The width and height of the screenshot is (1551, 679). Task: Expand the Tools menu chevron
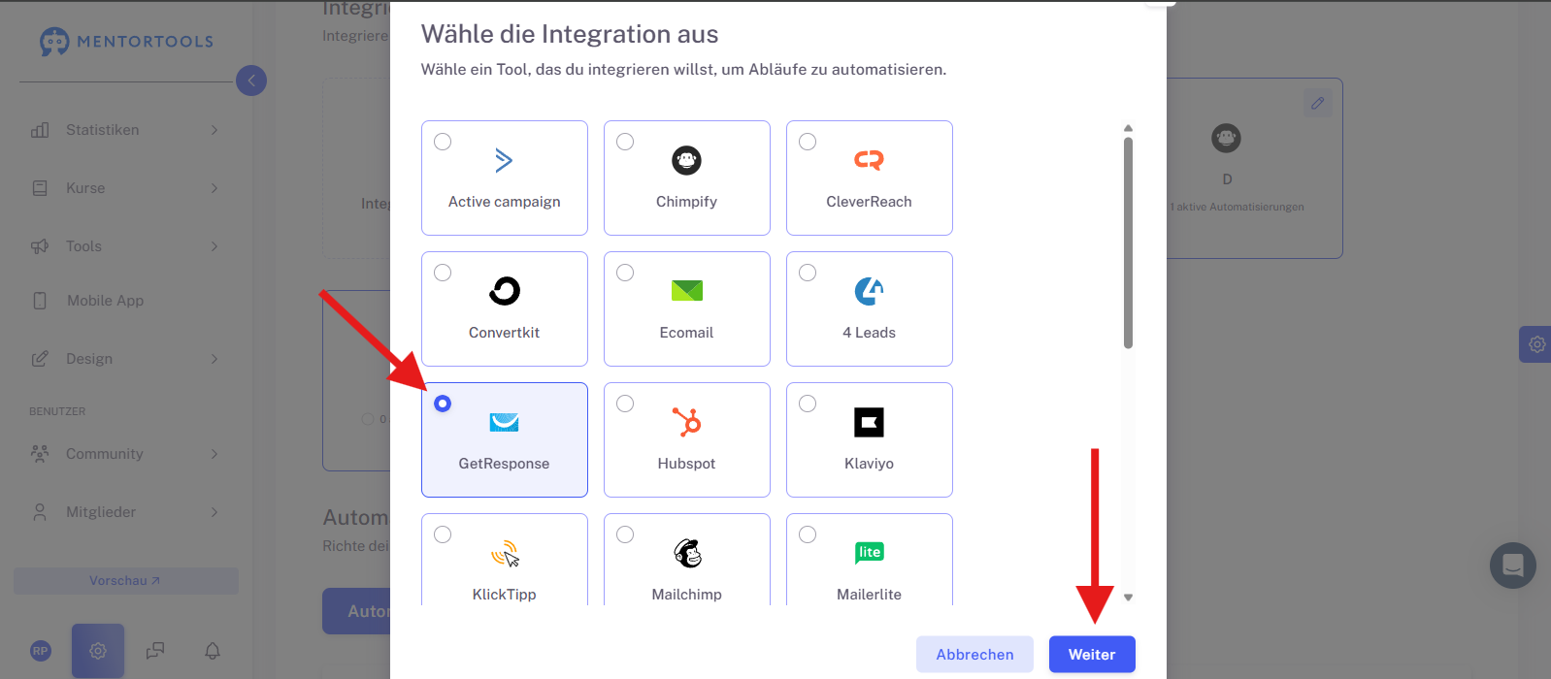[214, 246]
